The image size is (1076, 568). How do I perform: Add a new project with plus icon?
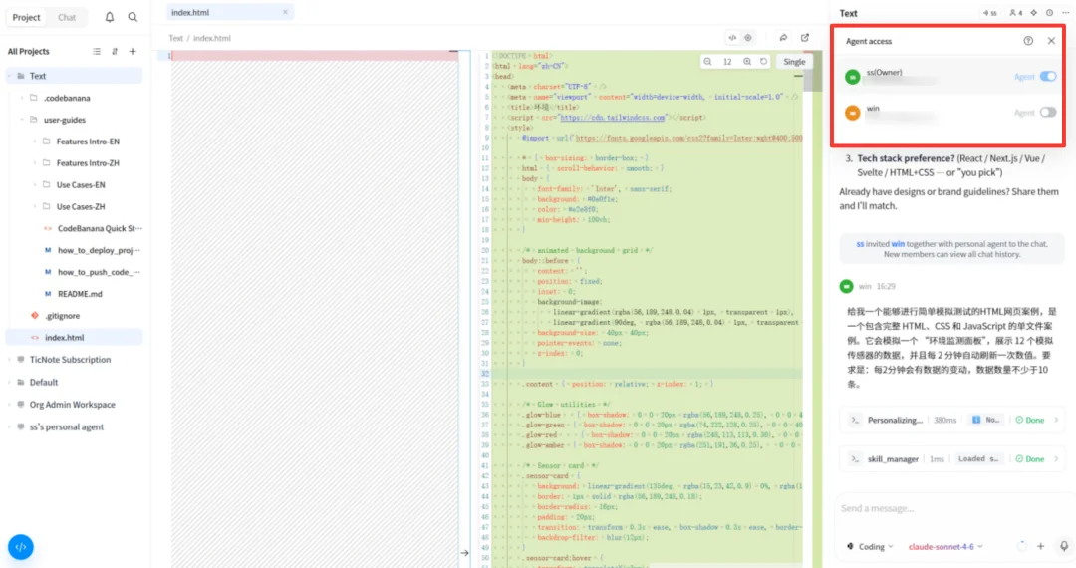pyautogui.click(x=133, y=52)
